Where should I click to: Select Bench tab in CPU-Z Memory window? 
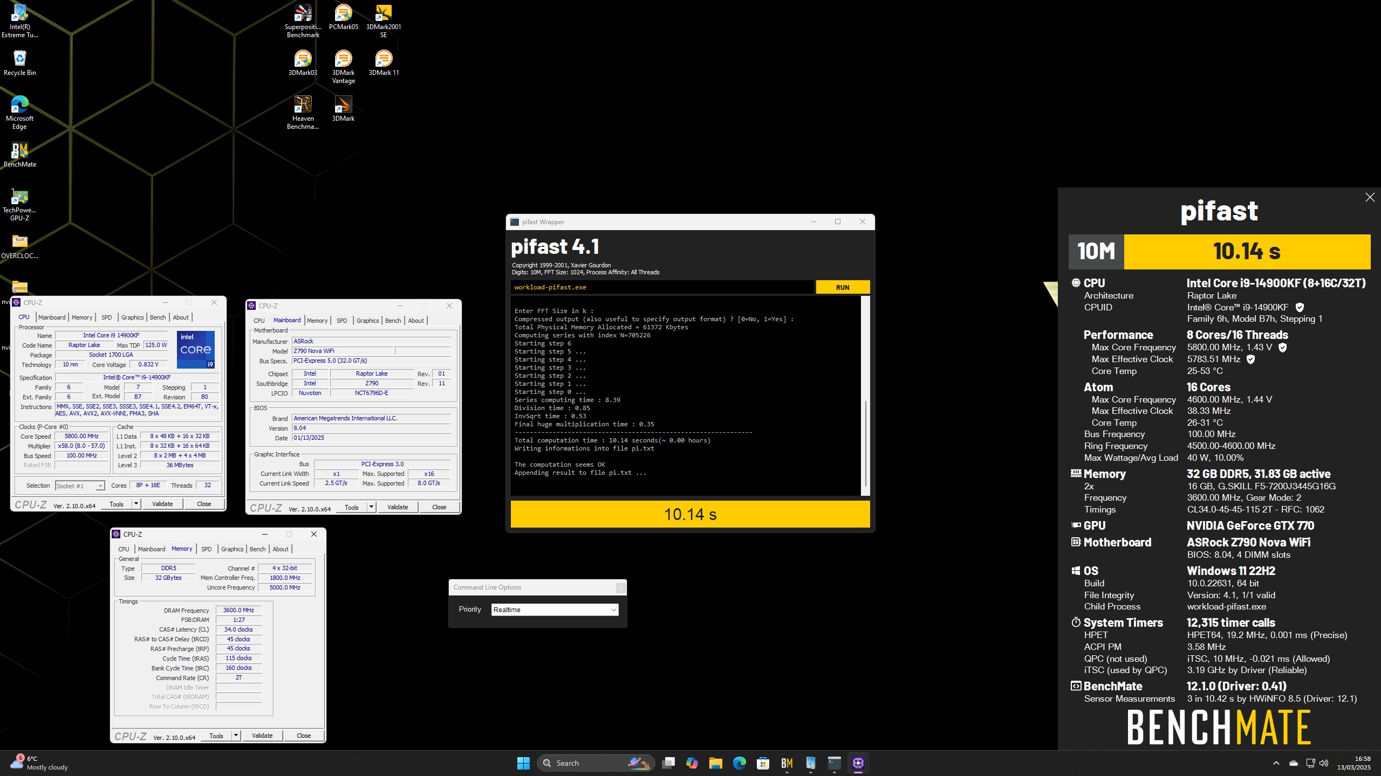tap(258, 549)
